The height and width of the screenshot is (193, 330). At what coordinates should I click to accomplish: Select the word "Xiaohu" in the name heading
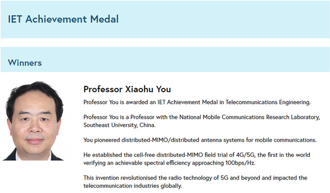[139, 89]
